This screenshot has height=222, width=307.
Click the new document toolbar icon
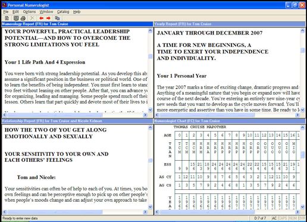coord(7,18)
